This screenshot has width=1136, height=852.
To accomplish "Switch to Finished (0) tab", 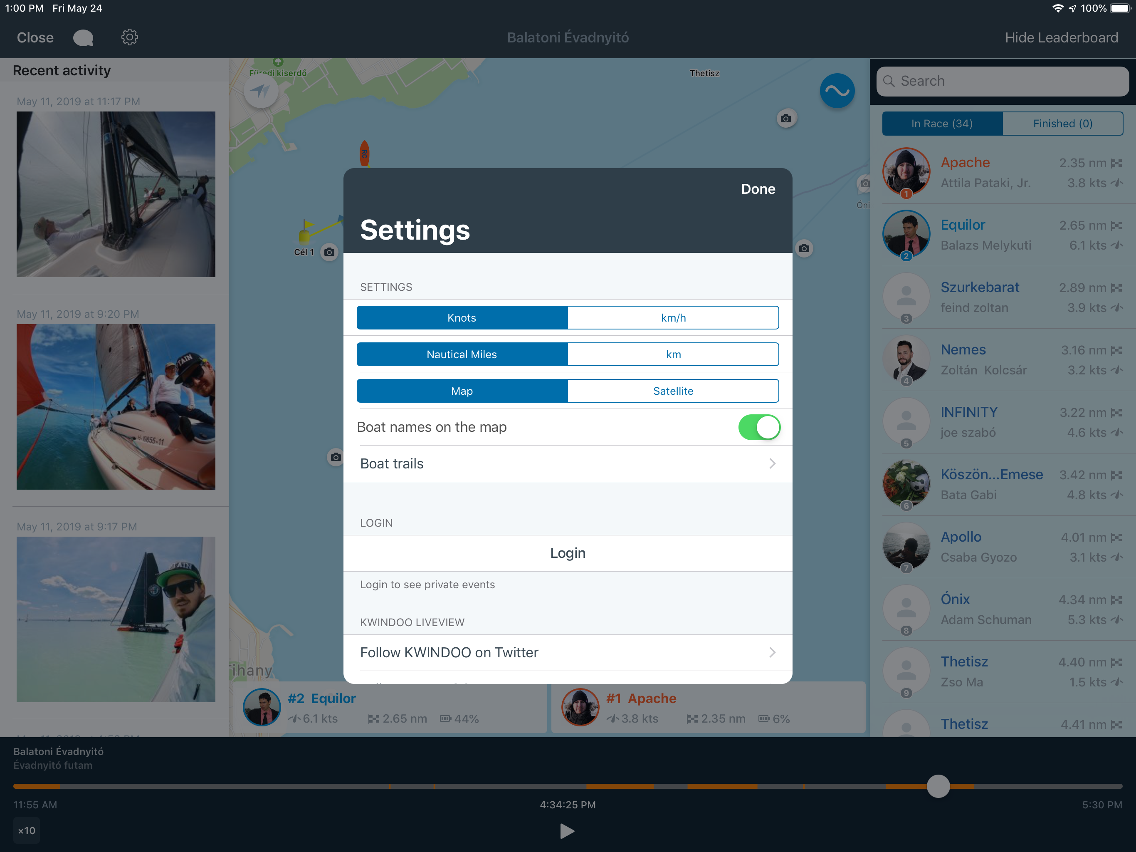I will tap(1062, 124).
